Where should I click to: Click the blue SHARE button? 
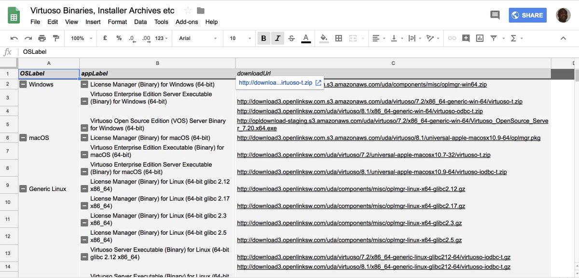[527, 15]
